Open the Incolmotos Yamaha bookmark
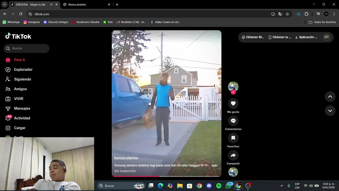This screenshot has height=191, width=339. click(x=86, y=22)
